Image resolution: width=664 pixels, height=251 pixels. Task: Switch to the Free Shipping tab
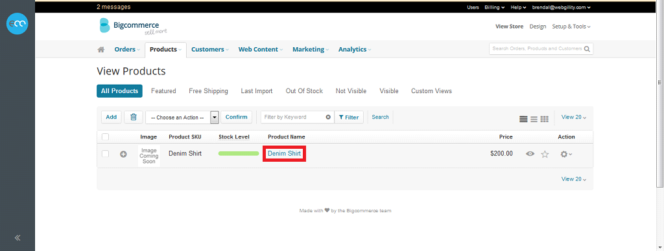coord(208,91)
